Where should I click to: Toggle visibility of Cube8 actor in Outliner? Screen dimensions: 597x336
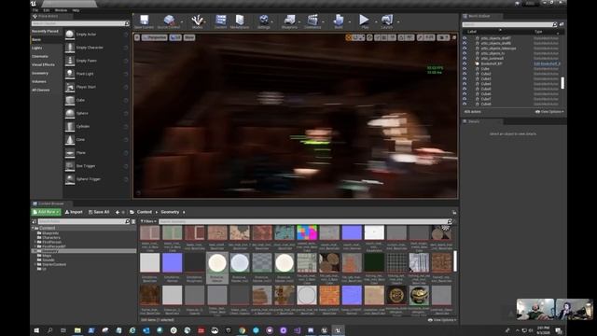[x=465, y=104]
